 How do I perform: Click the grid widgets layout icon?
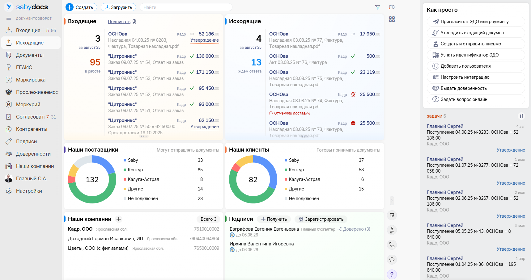point(392,19)
